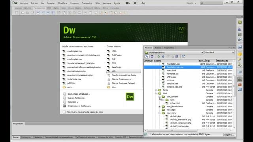Open the Modificar menu
Viewport: 253px width, 142px height.
coord(62,3)
